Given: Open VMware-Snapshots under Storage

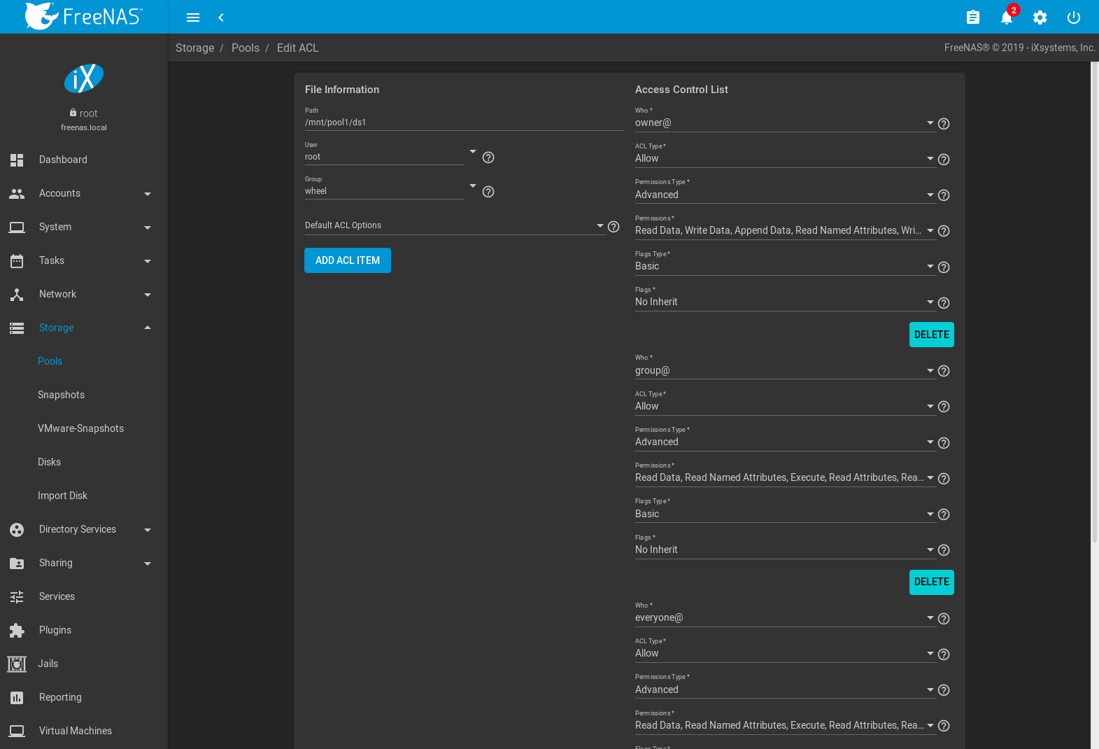Looking at the screenshot, I should point(84,428).
